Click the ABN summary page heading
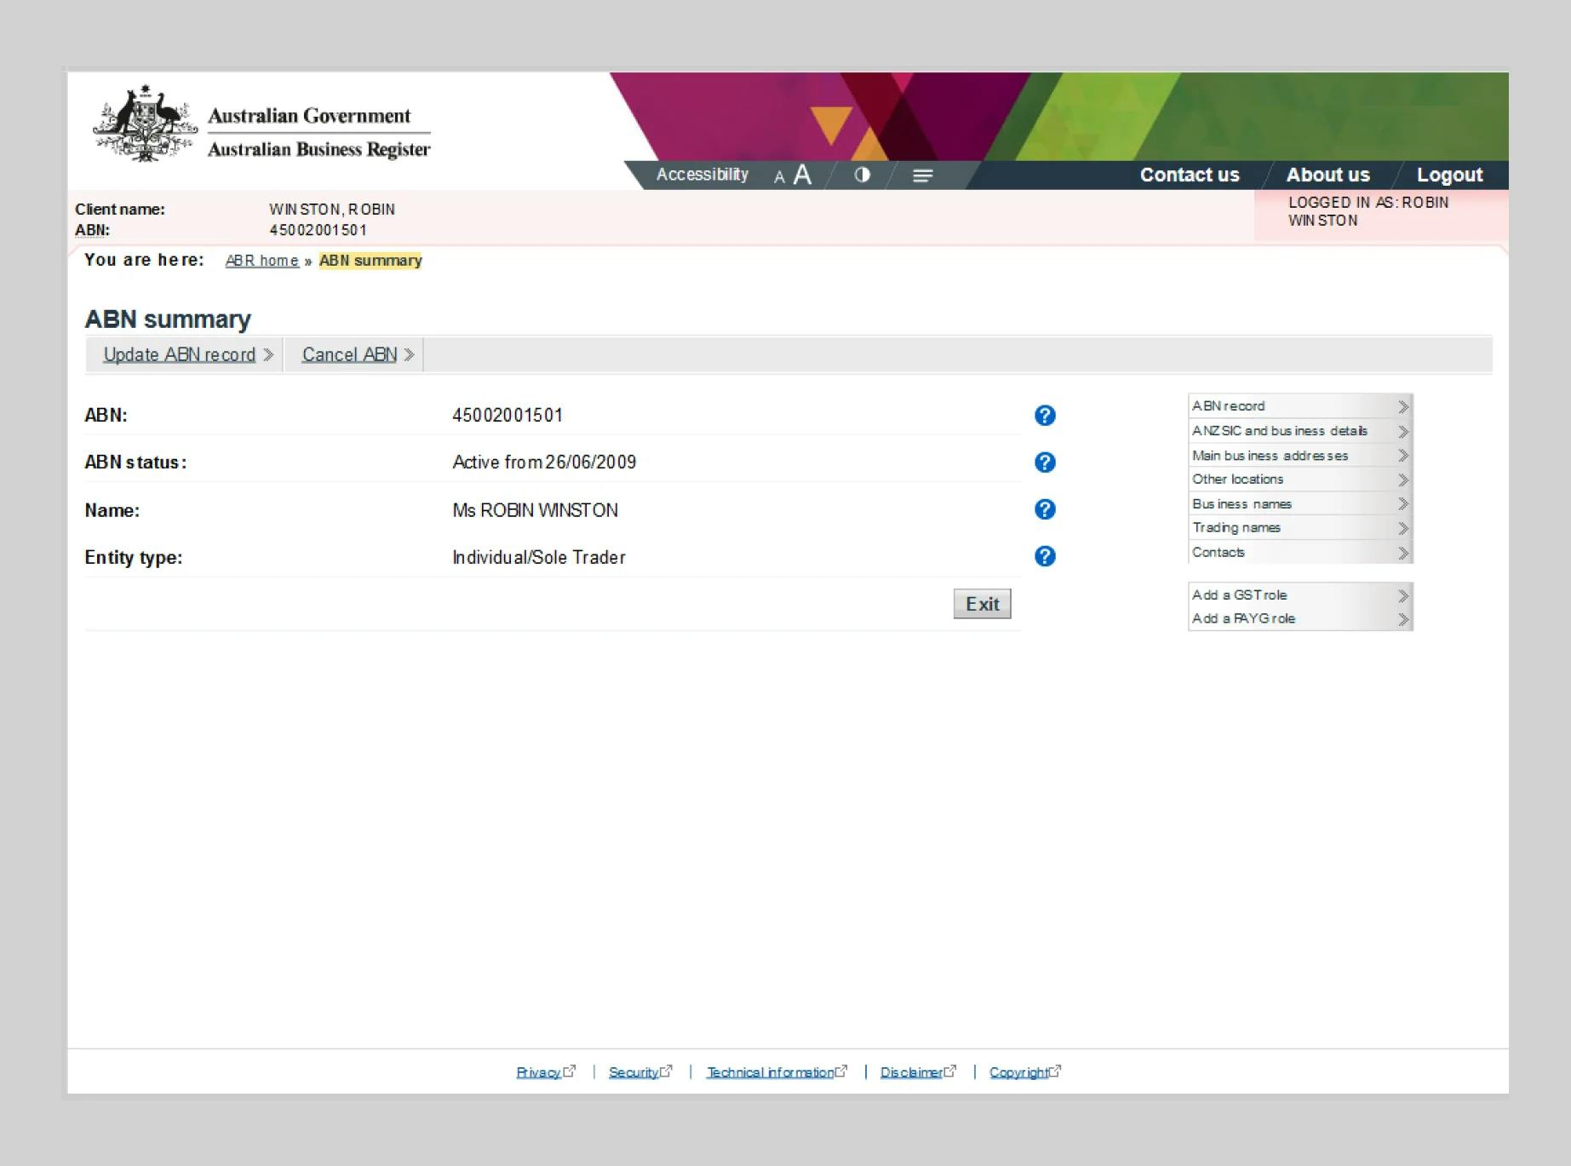This screenshot has height=1166, width=1571. tap(168, 319)
